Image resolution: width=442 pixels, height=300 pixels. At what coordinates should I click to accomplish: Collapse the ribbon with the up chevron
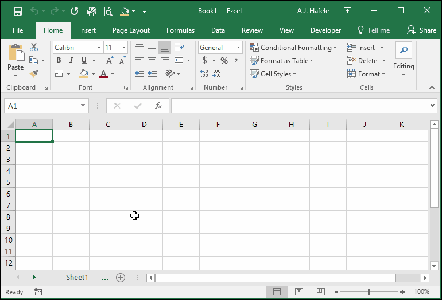432,88
